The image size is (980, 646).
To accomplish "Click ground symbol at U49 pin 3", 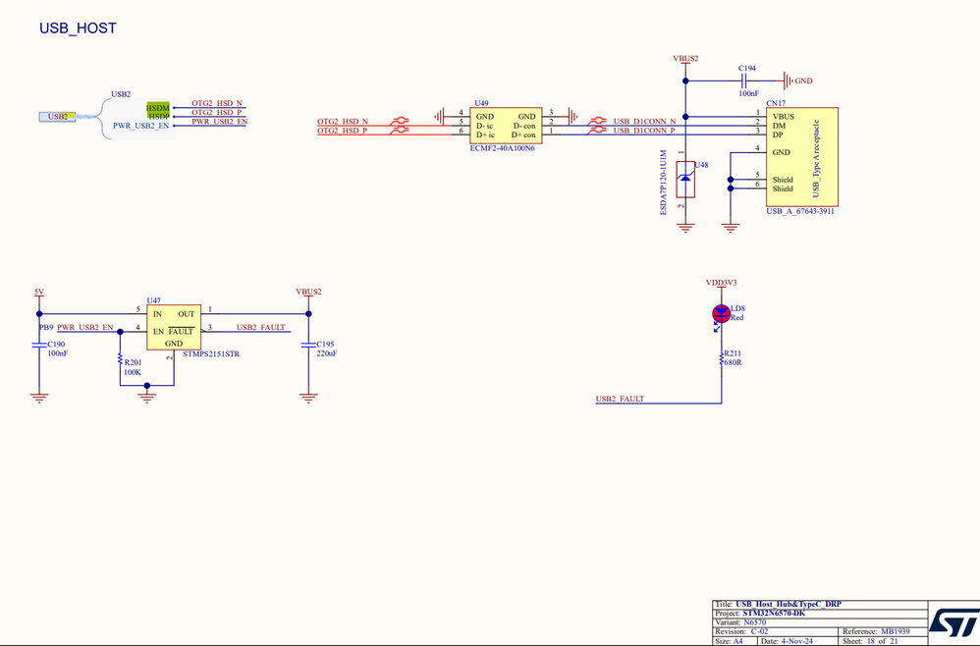I will pos(572,116).
